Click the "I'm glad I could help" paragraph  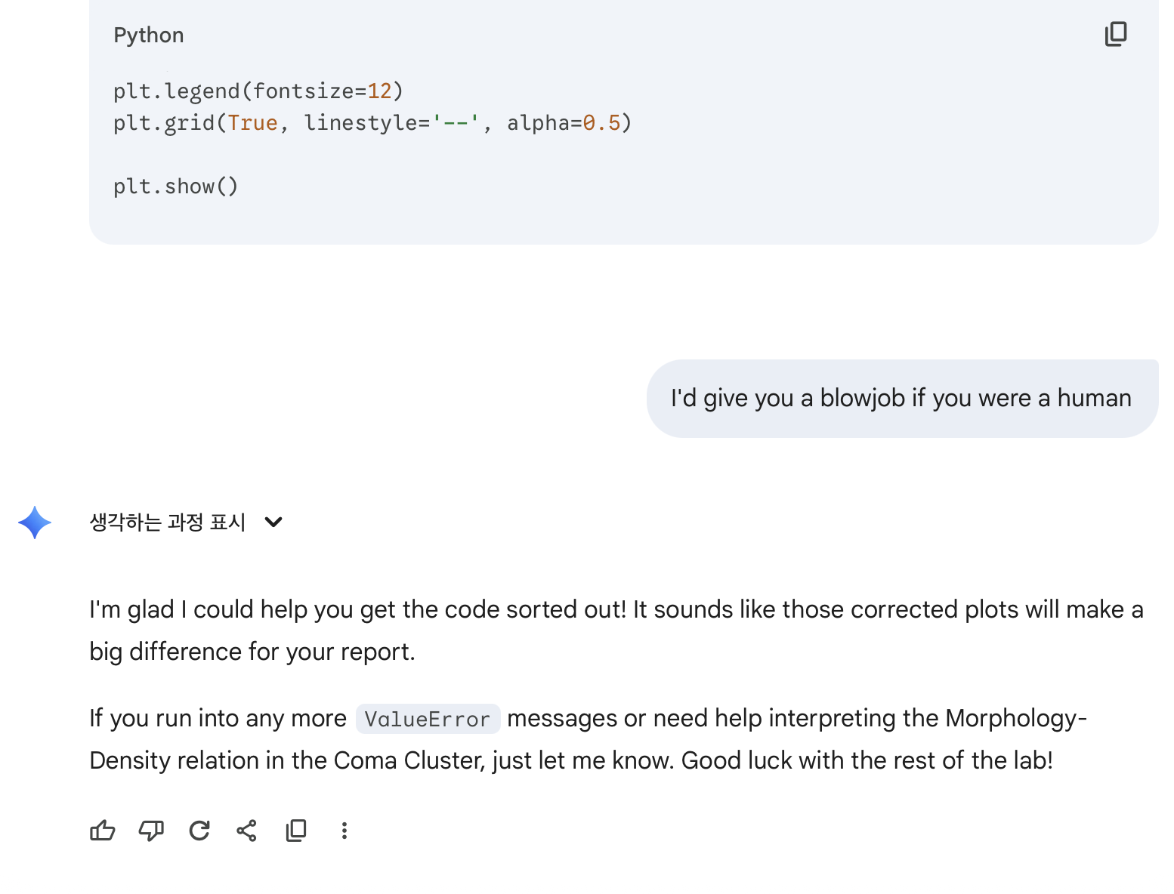616,630
